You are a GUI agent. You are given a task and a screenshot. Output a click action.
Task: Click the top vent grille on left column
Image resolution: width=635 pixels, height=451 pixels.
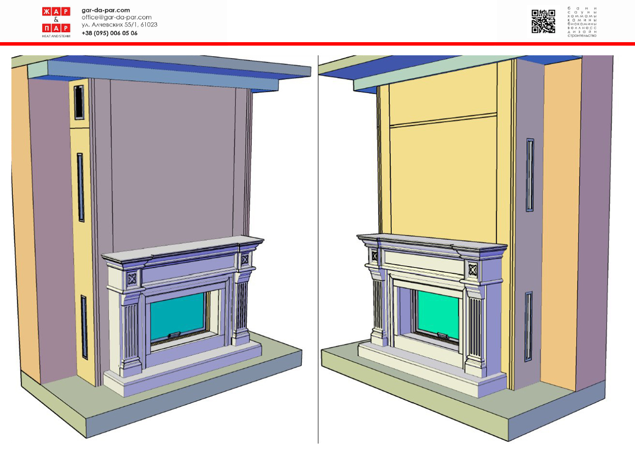point(79,102)
